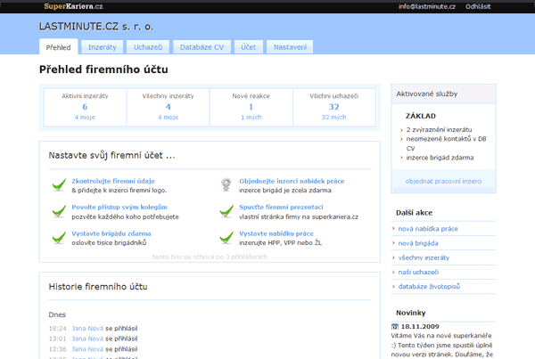Click the Dnes label in history
The width and height of the screenshot is (535, 359).
click(x=57, y=314)
